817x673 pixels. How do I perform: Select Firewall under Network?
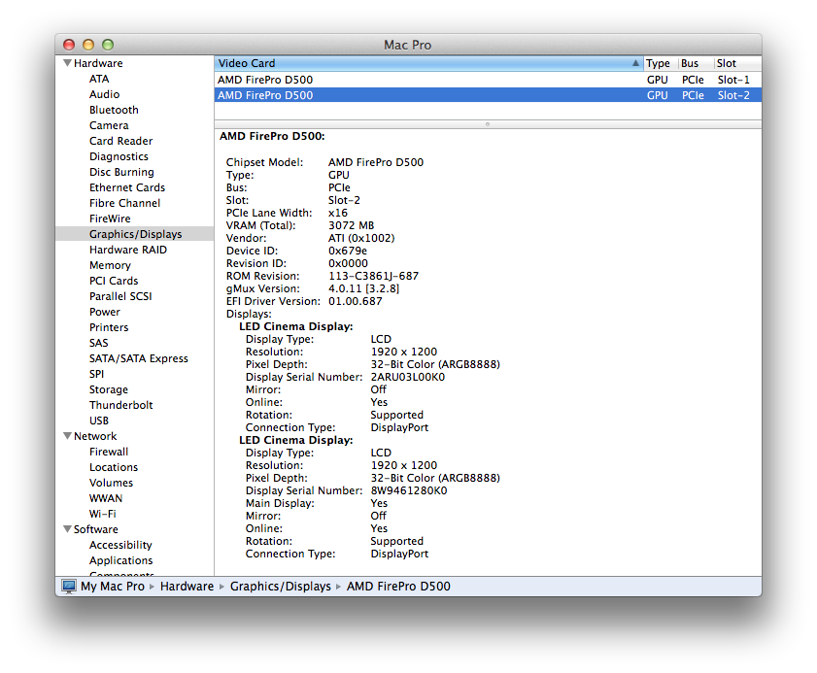coord(109,453)
